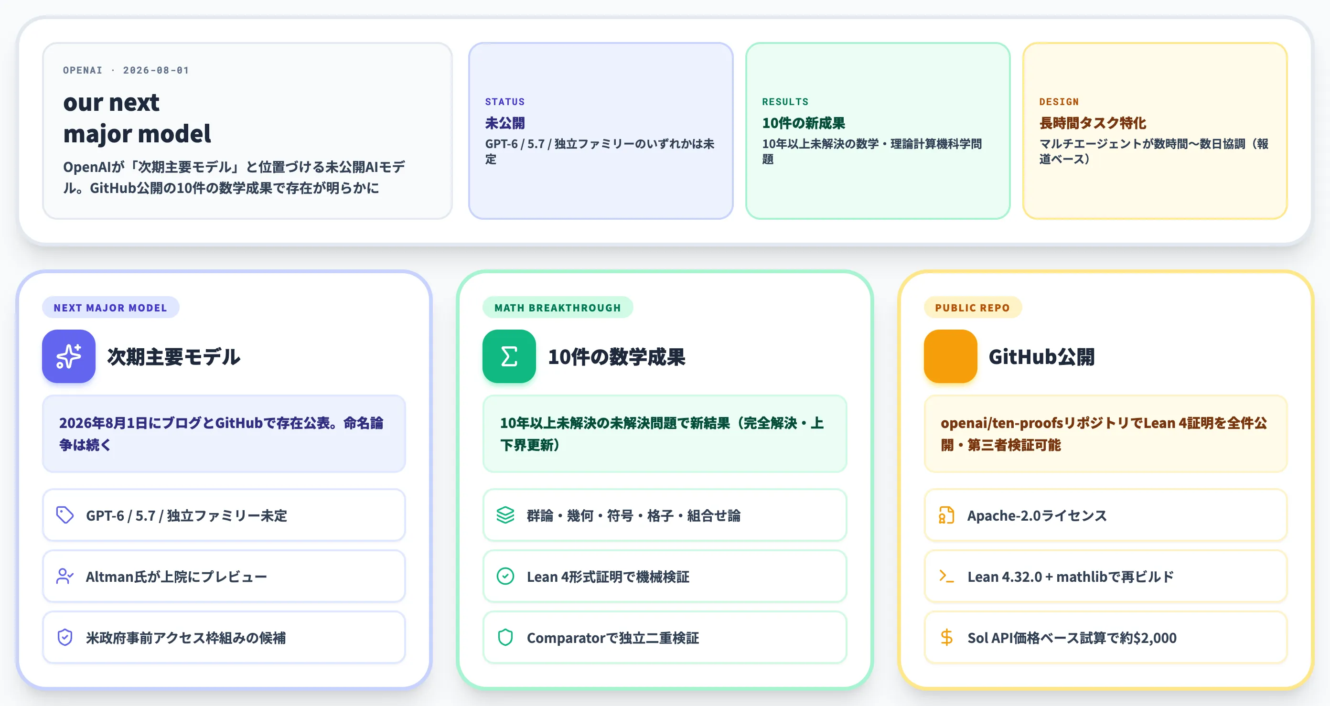This screenshot has height=706, width=1330.
Task: Click 'Sol API価格ベース試算で約$2,000' row text
Action: click(1073, 638)
